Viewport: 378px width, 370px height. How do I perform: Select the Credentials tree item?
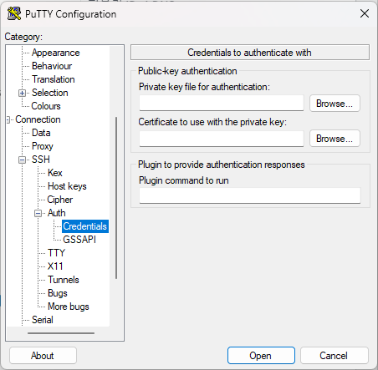point(85,226)
